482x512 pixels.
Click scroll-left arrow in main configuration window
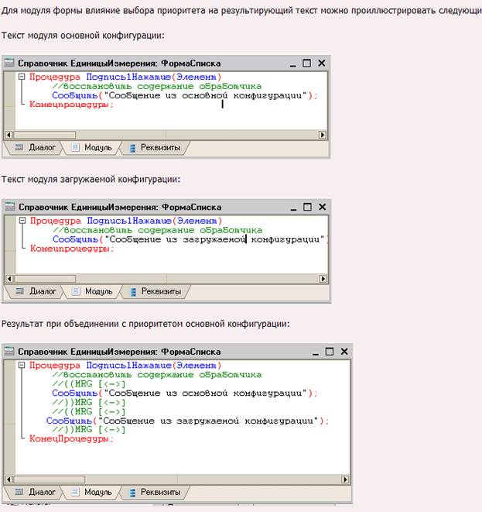(9, 135)
